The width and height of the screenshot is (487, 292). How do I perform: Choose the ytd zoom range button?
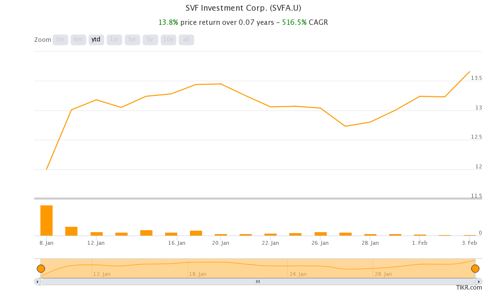tap(96, 40)
